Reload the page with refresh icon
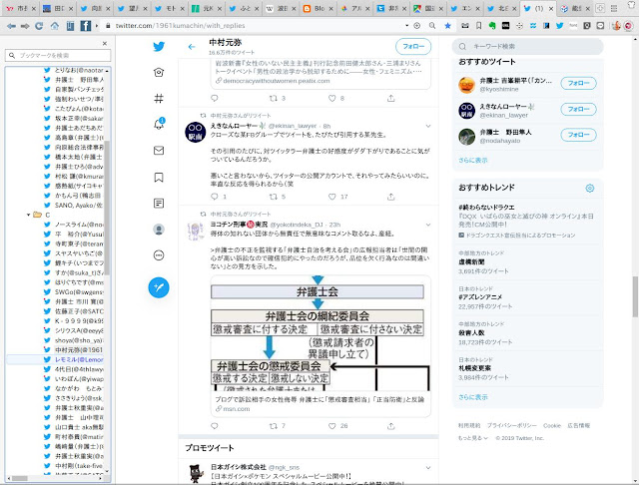The width and height of the screenshot is (639, 485). point(39,26)
